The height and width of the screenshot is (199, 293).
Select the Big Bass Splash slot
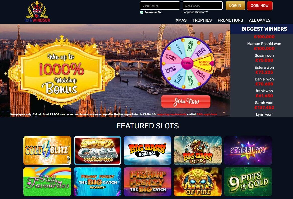coord(198,150)
